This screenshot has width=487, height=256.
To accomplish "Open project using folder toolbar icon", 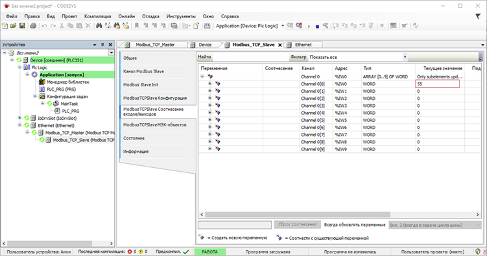I will (13, 26).
